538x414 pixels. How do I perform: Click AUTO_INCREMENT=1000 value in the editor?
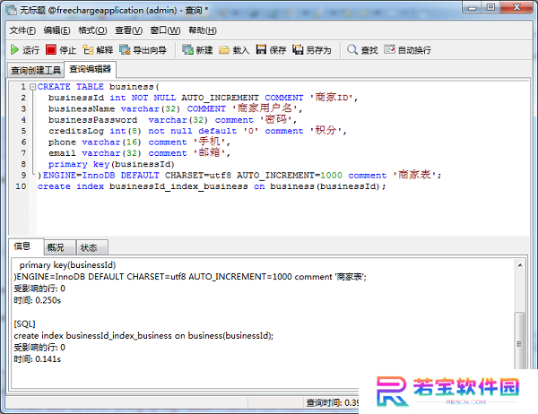(290, 176)
